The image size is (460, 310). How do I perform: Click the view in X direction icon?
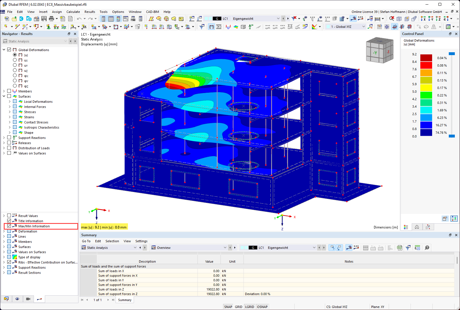point(423,19)
